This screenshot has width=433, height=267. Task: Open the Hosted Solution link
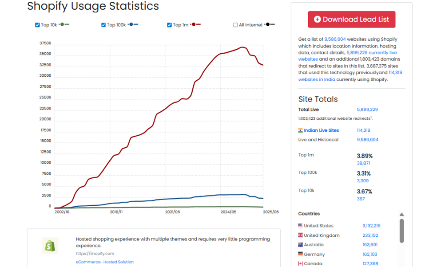[118, 262]
